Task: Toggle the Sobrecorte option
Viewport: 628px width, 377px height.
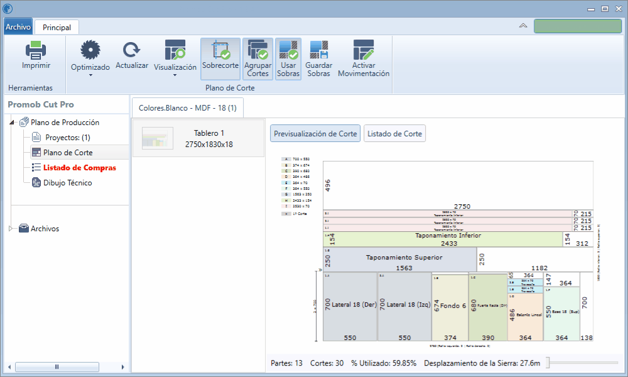Action: pyautogui.click(x=220, y=59)
